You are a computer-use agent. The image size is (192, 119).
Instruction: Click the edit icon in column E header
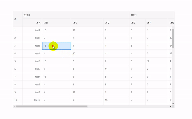point(132,23)
